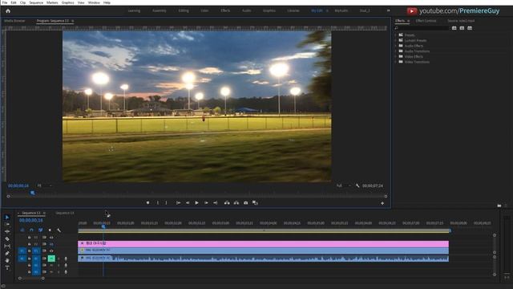513x289 pixels.
Task: Open the Program Monitor button editor plus
Action: [382, 203]
